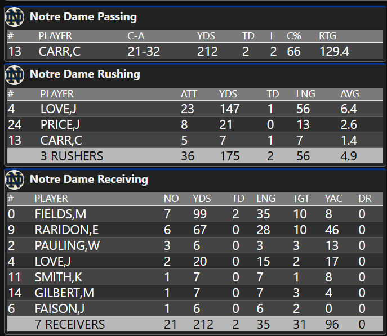Sort receiving table by YAC column header

coord(333,199)
